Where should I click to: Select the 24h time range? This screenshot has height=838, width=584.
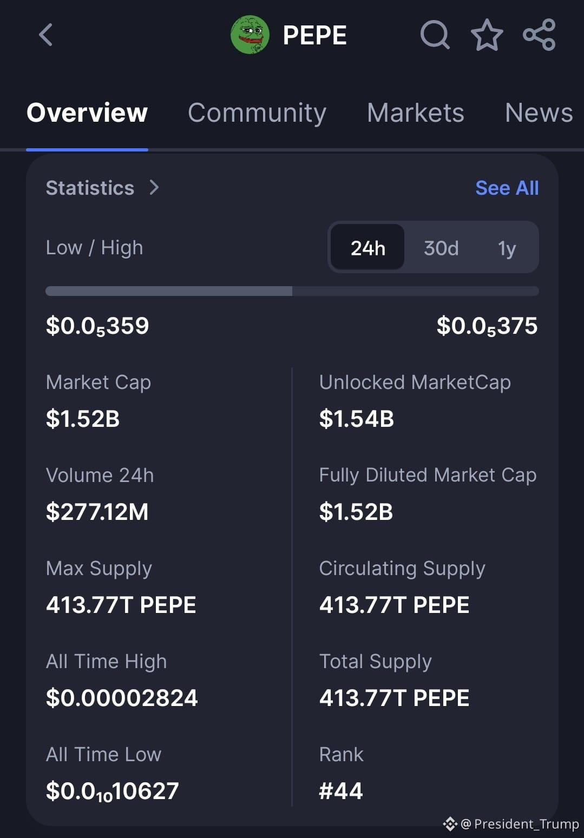368,248
